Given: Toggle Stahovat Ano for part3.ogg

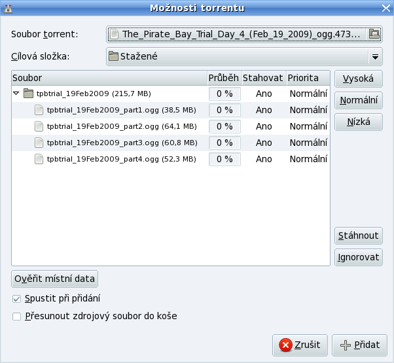Looking at the screenshot, I should pyautogui.click(x=264, y=143).
